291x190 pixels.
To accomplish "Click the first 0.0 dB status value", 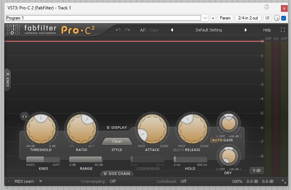I will [x=252, y=181].
